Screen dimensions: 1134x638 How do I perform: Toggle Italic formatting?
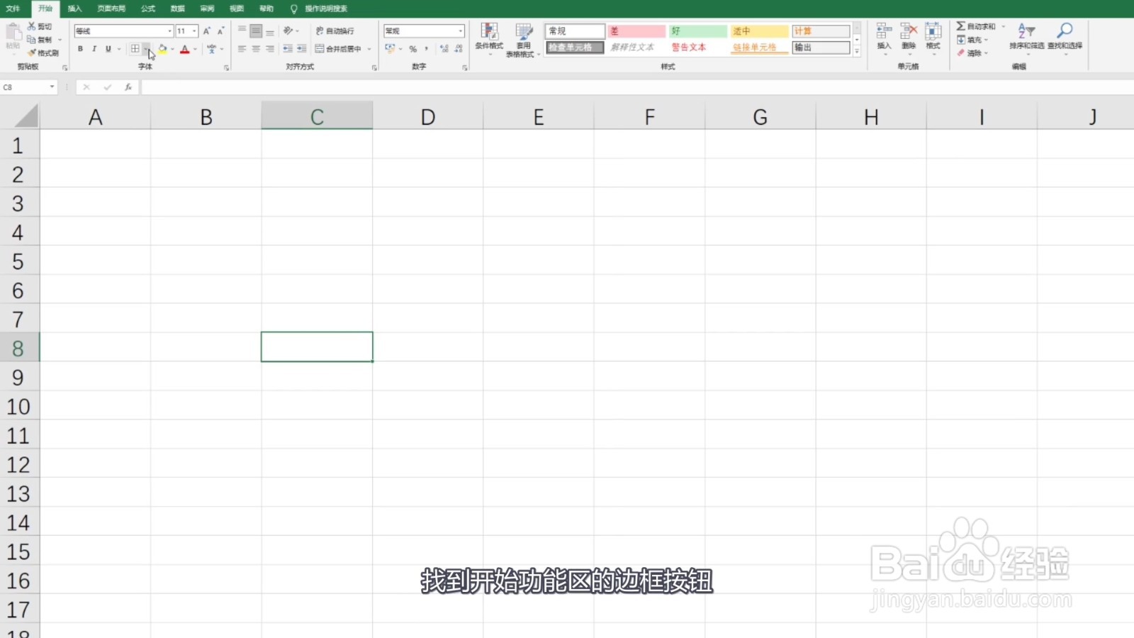(94, 49)
